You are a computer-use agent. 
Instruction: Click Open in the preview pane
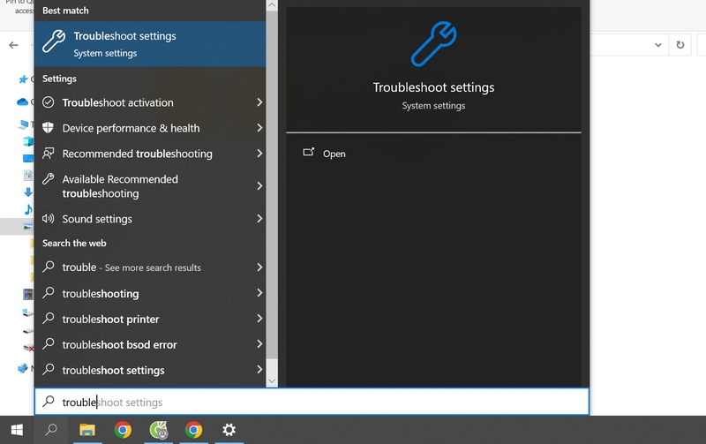[334, 154]
